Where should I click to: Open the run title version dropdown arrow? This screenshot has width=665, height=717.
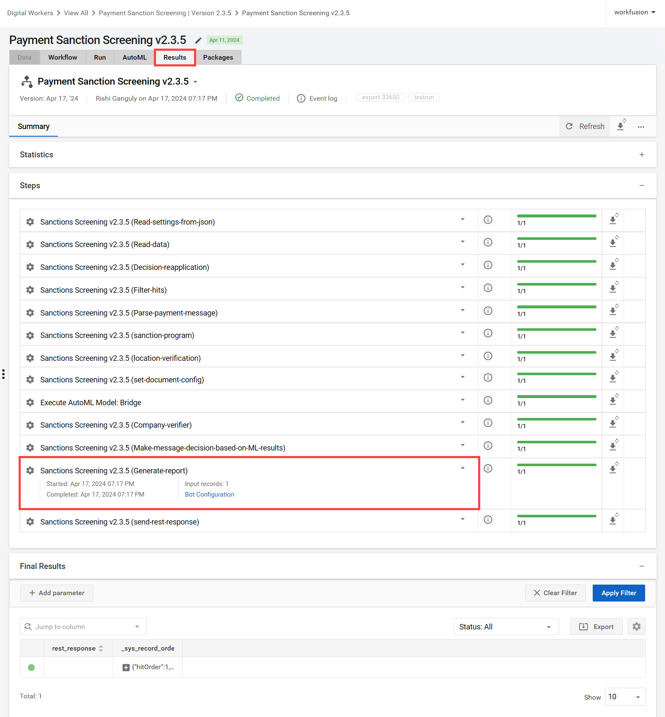195,82
